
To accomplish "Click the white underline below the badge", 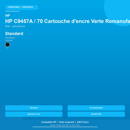I will pos(12,11).
